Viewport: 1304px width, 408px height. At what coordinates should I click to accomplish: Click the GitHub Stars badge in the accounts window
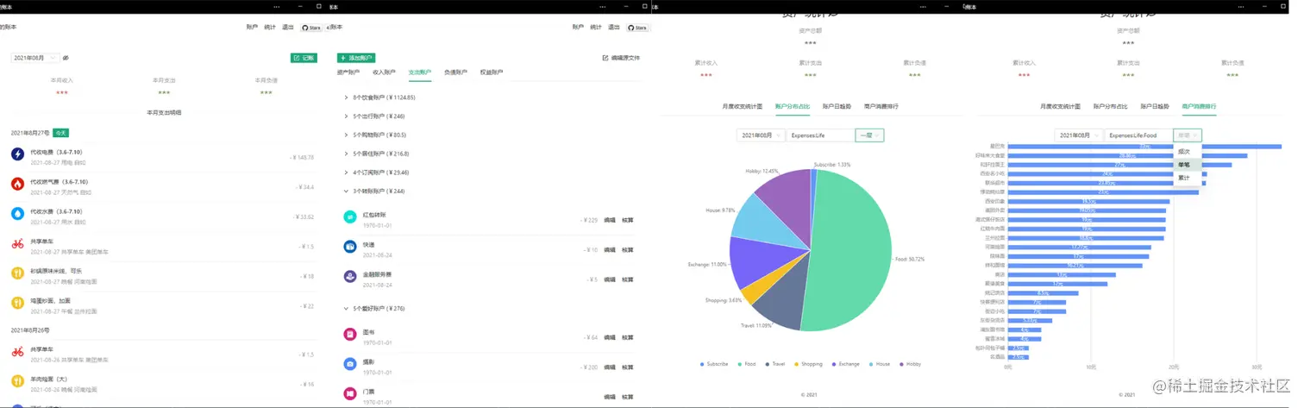(637, 28)
